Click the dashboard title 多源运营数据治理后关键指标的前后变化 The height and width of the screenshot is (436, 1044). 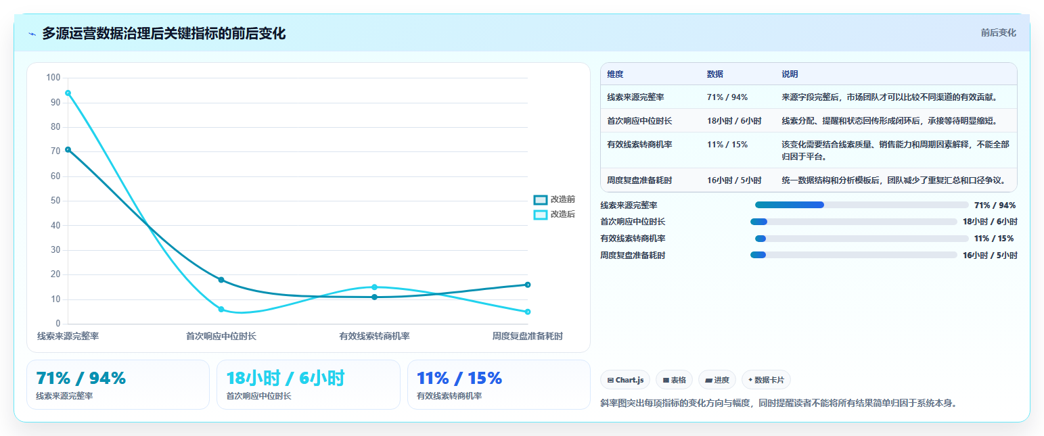point(164,33)
